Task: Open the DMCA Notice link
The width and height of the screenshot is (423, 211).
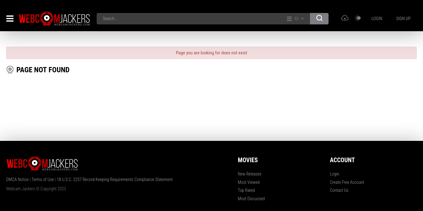Action: pos(17,179)
